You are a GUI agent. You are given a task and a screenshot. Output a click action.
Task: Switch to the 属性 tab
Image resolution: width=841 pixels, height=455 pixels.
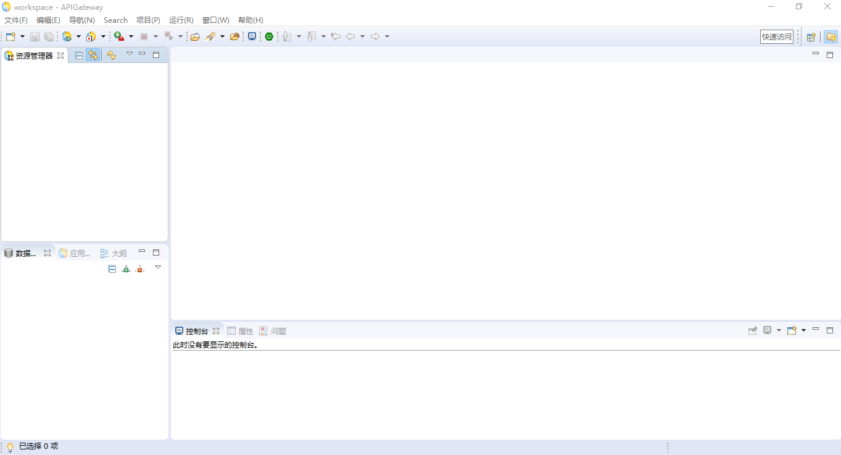pyautogui.click(x=241, y=331)
